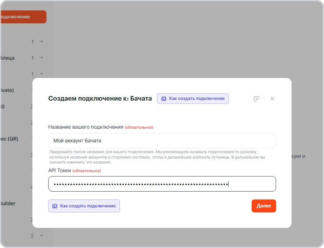This screenshot has width=324, height=248.
Task: Select the 'Builder' sidebar item
Action: pos(8,203)
